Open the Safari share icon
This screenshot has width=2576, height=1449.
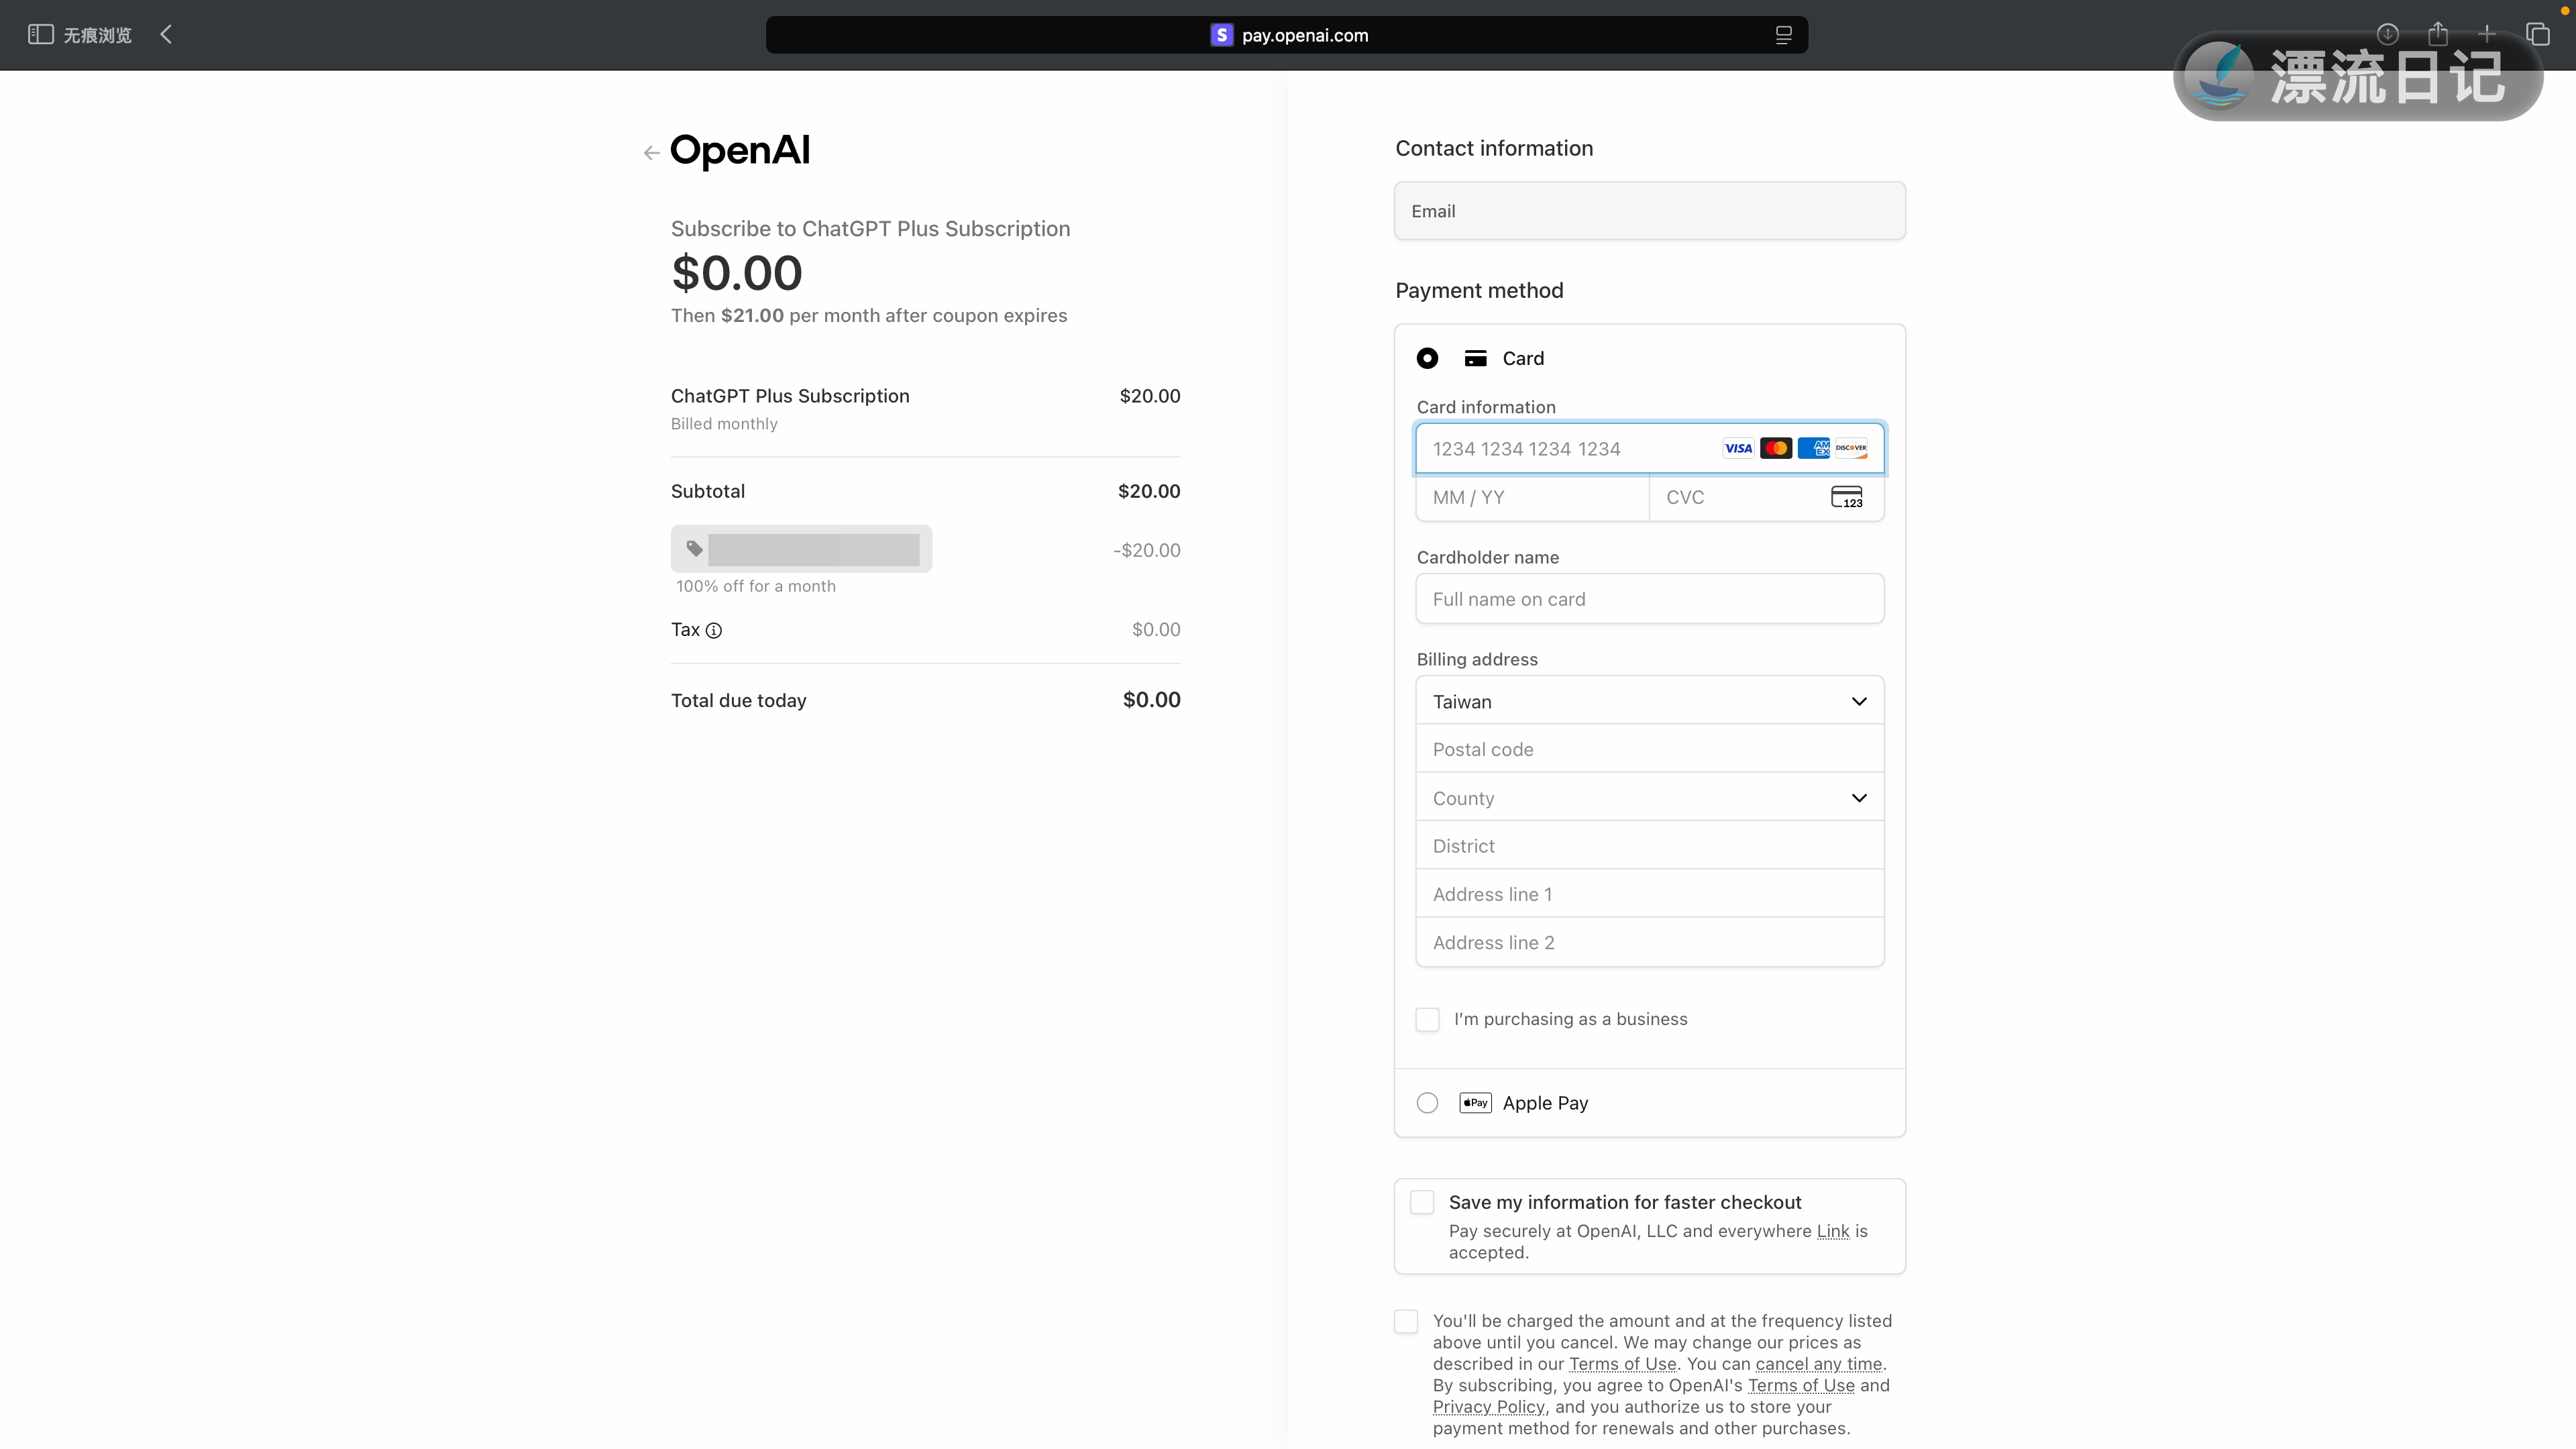[x=2438, y=33]
